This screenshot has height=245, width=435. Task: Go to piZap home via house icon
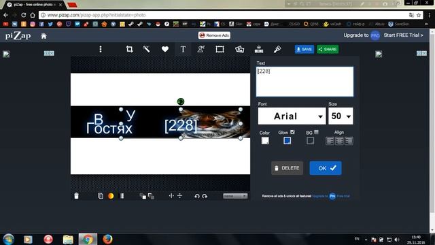[43, 36]
